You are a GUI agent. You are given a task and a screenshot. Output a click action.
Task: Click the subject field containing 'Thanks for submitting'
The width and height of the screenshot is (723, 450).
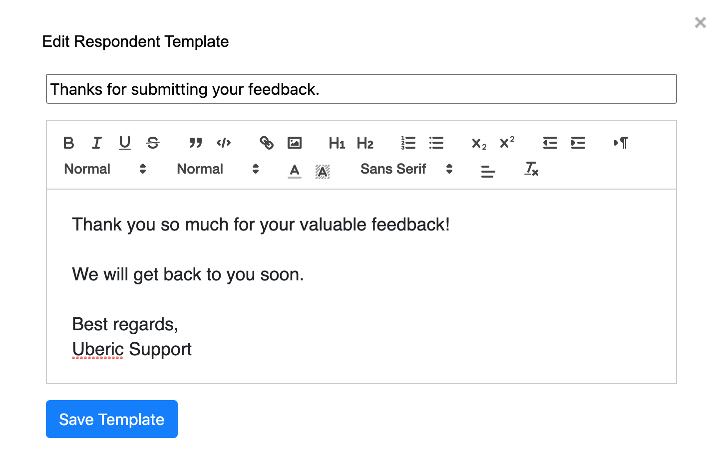click(361, 89)
